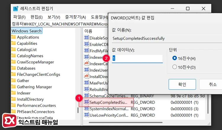Viewport: 222px width, 130px height.
Task: Click the InstallDire... string value icon
Action: click(86, 76)
